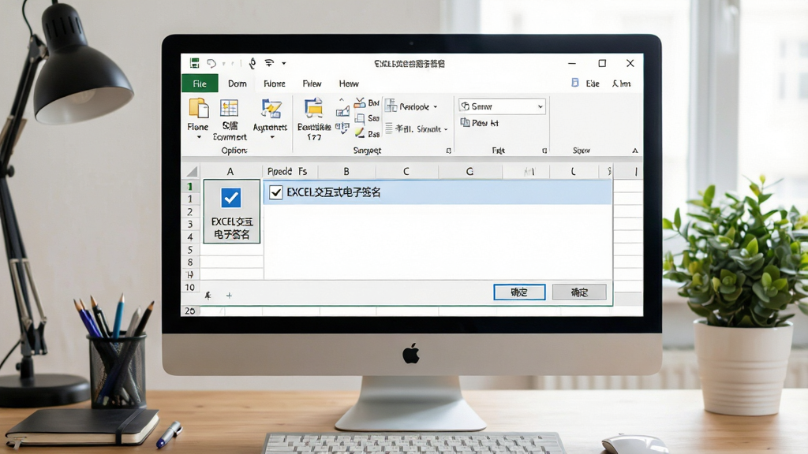
Task: Click the gray 确定 button
Action: tap(579, 292)
